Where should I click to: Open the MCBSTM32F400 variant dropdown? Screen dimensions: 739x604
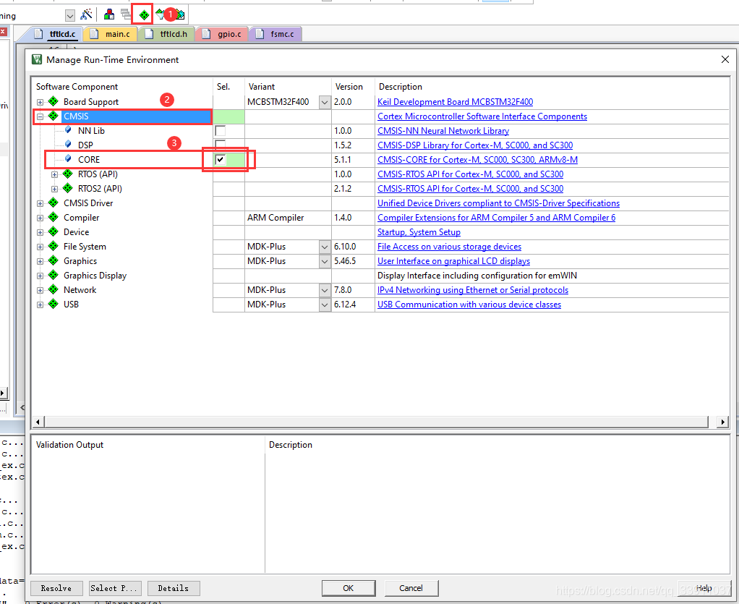[x=325, y=102]
